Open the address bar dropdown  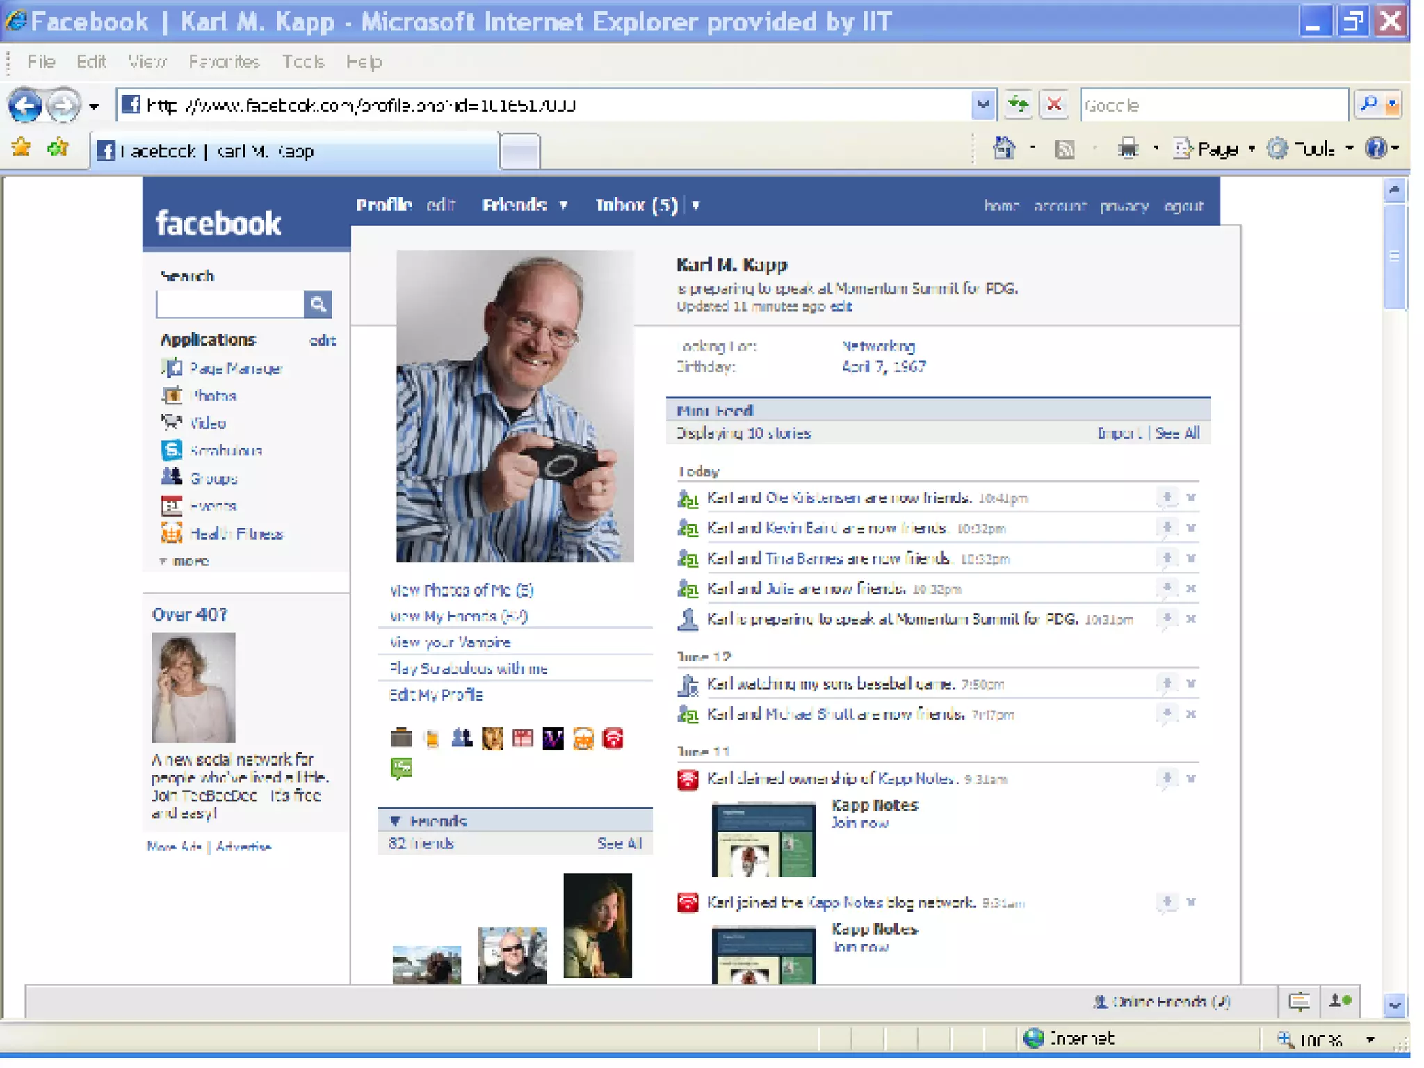pyautogui.click(x=982, y=105)
